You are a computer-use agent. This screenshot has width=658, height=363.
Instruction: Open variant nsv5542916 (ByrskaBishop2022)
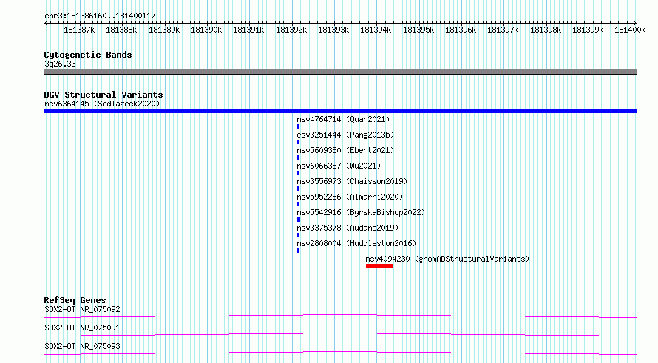(x=361, y=212)
